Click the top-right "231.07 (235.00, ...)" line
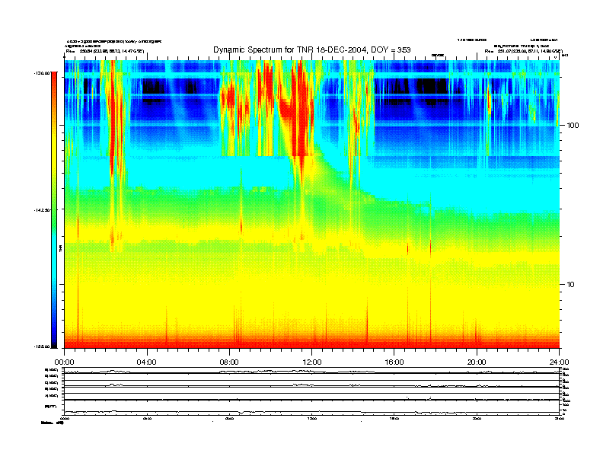The image size is (603, 466). click(x=523, y=51)
